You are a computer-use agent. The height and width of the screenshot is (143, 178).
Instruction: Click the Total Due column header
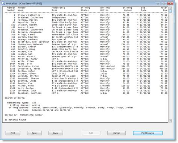[164, 9]
